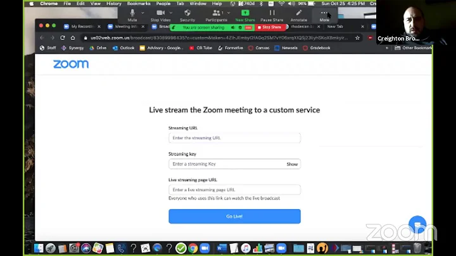Click the Wi-Fi status icon
The width and height of the screenshot is (456, 256).
click(x=281, y=4)
